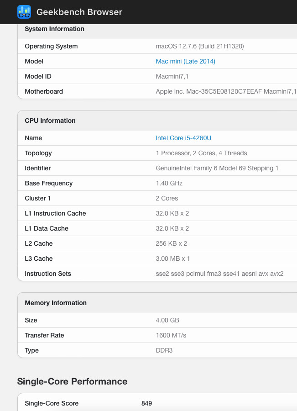Click the L1 Instruction Cache row label
Screen dimensions: 297x411
click(55, 213)
